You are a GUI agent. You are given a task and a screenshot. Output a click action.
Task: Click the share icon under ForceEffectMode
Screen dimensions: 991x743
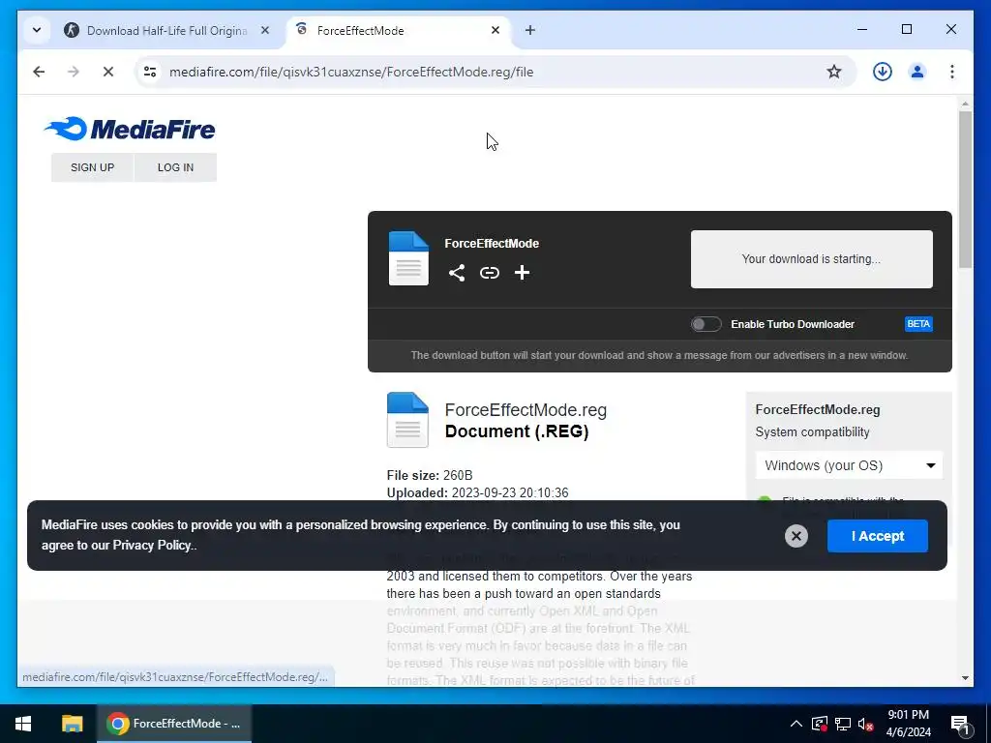pos(457,273)
